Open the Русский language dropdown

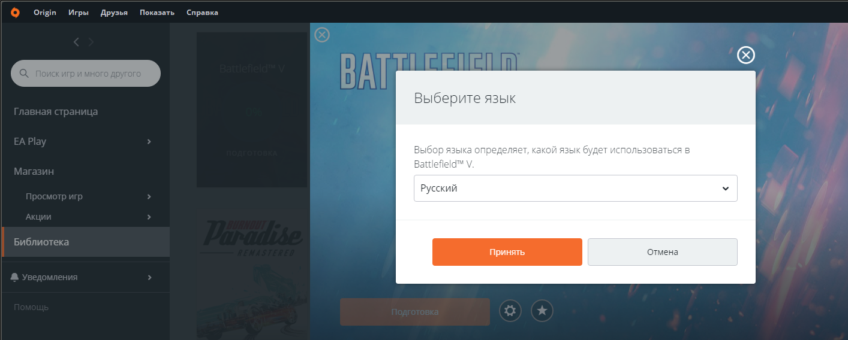(x=575, y=188)
